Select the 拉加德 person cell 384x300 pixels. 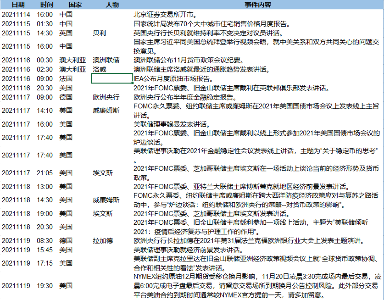tap(103, 240)
